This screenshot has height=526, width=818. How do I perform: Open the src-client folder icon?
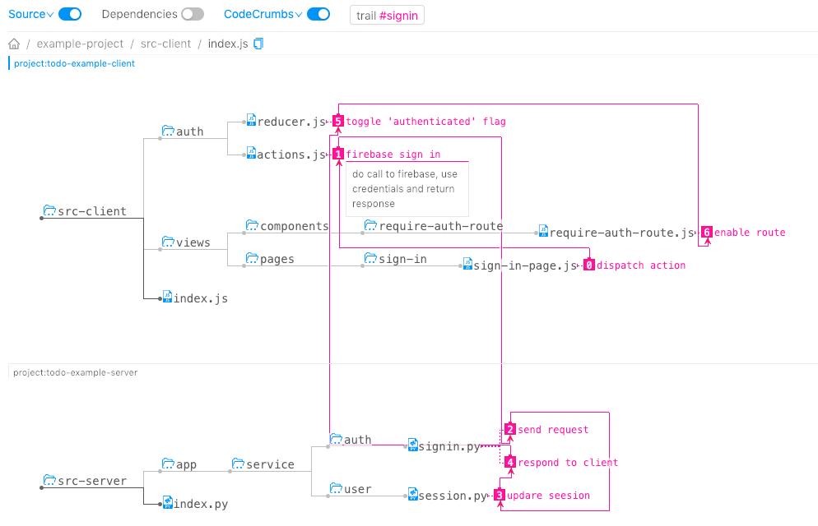(49, 210)
